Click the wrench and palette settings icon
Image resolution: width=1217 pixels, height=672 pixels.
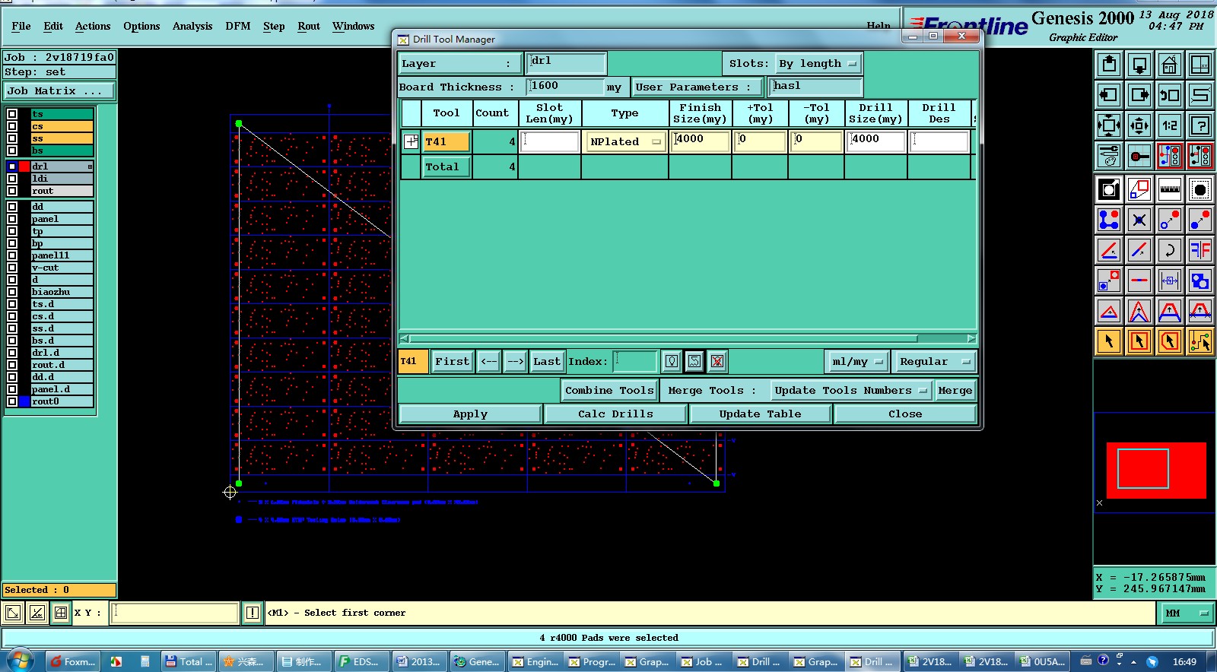pyautogui.click(x=1109, y=157)
